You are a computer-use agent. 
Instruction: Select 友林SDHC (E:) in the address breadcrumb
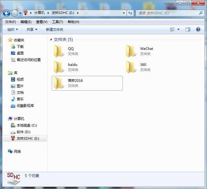pyautogui.click(x=63, y=13)
